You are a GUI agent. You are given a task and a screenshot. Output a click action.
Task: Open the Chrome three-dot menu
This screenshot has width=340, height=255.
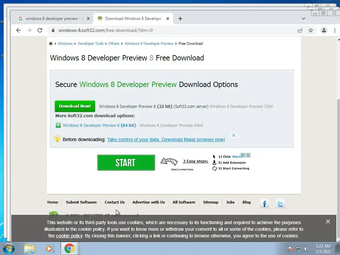pyautogui.click(x=335, y=30)
